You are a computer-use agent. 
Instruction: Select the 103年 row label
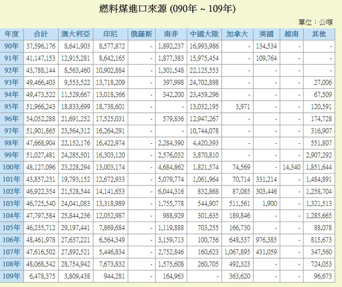click(x=12, y=204)
